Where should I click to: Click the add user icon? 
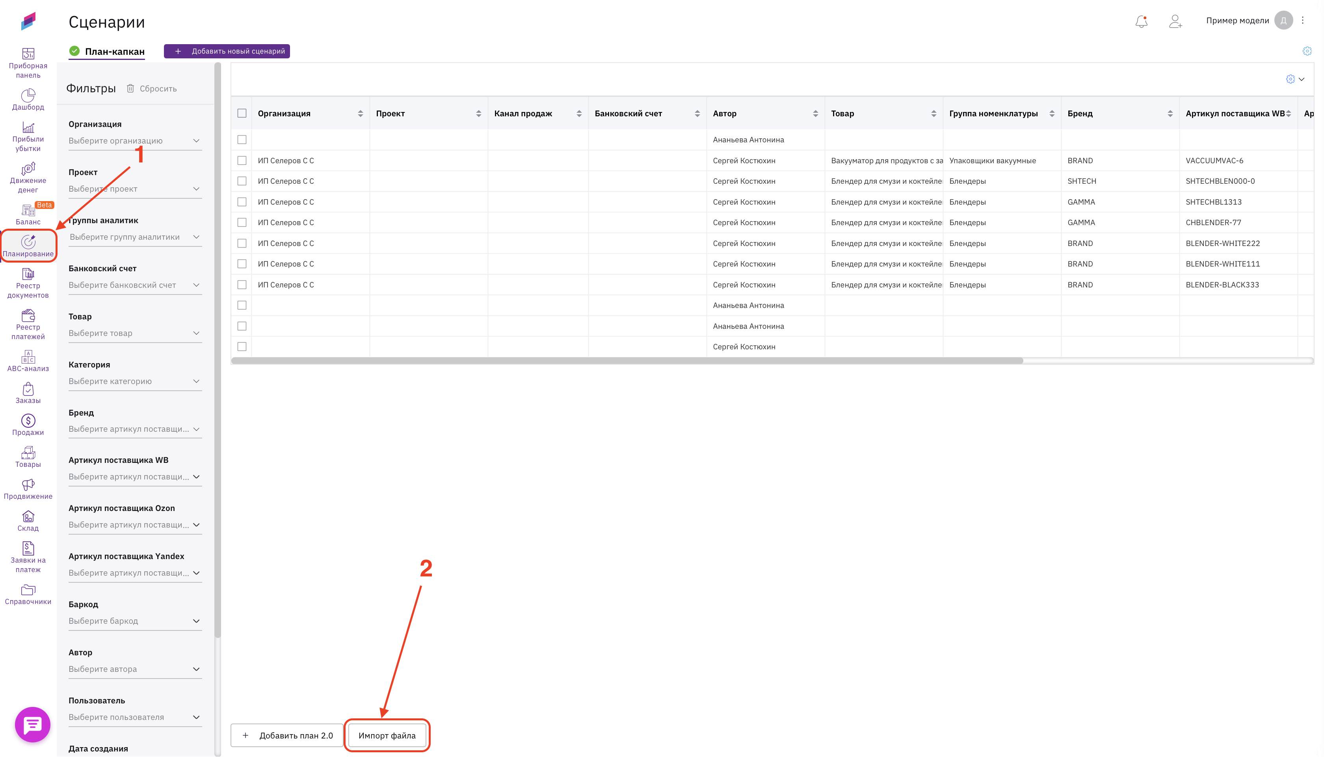(1175, 21)
